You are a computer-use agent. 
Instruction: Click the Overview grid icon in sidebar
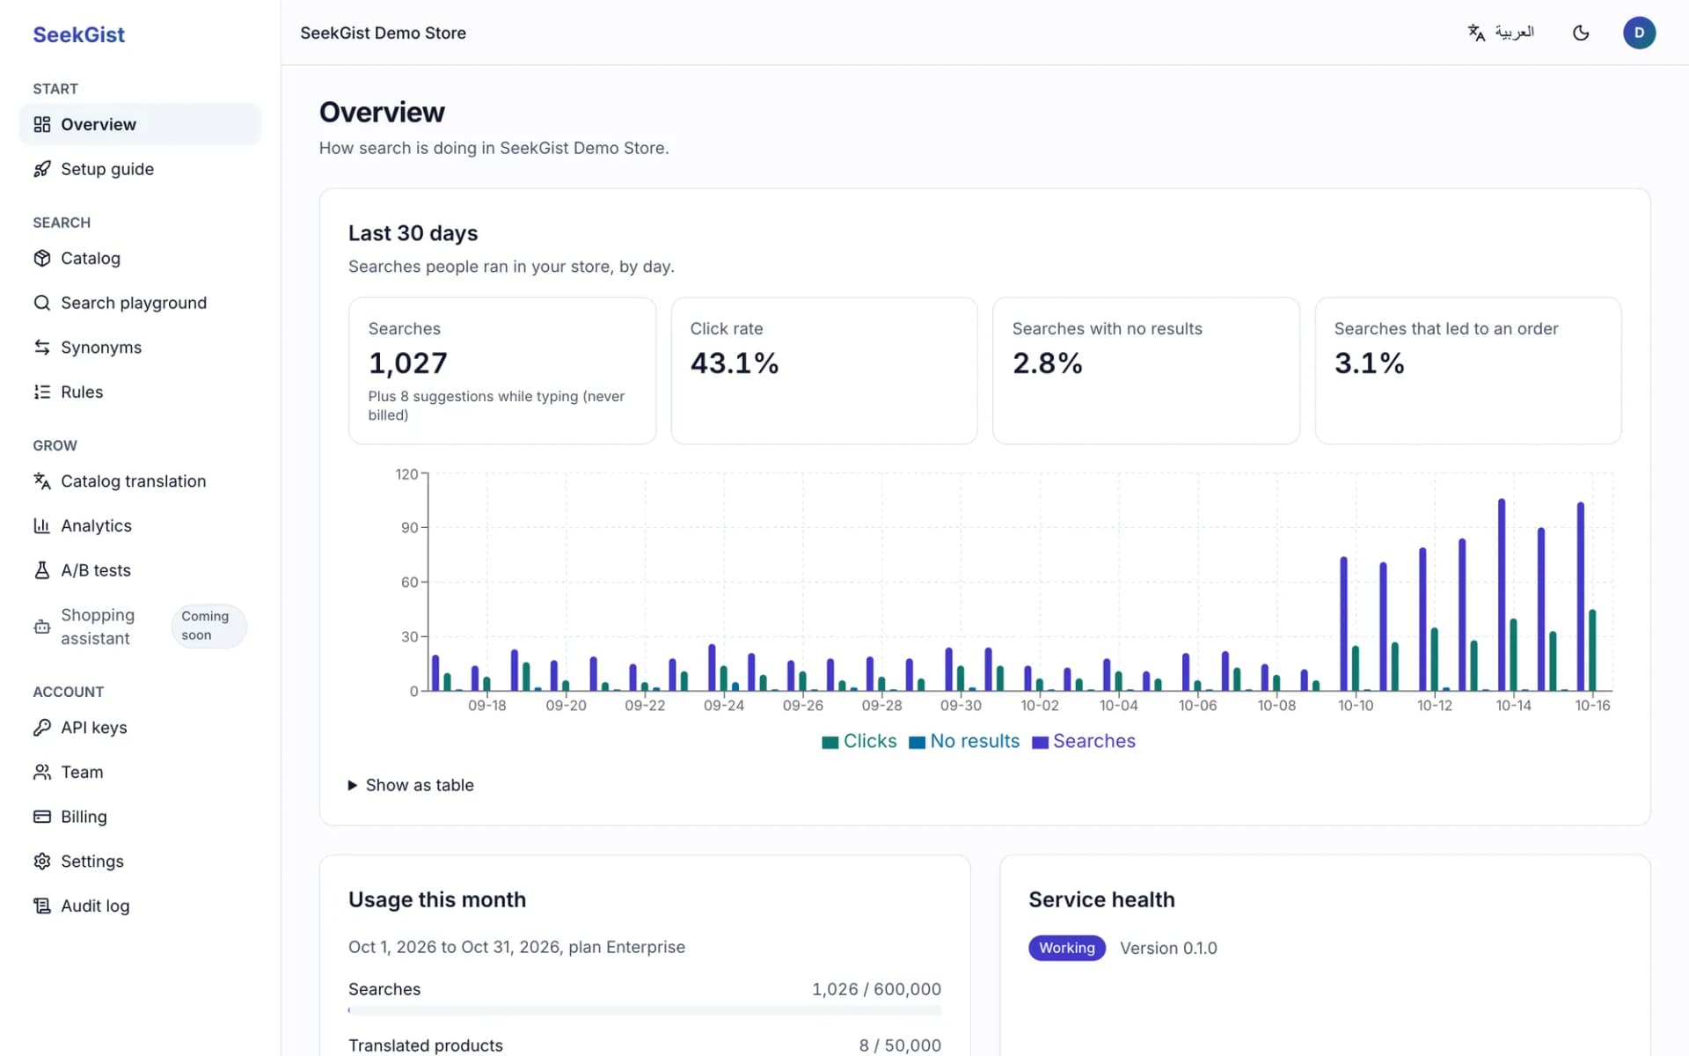coord(41,124)
